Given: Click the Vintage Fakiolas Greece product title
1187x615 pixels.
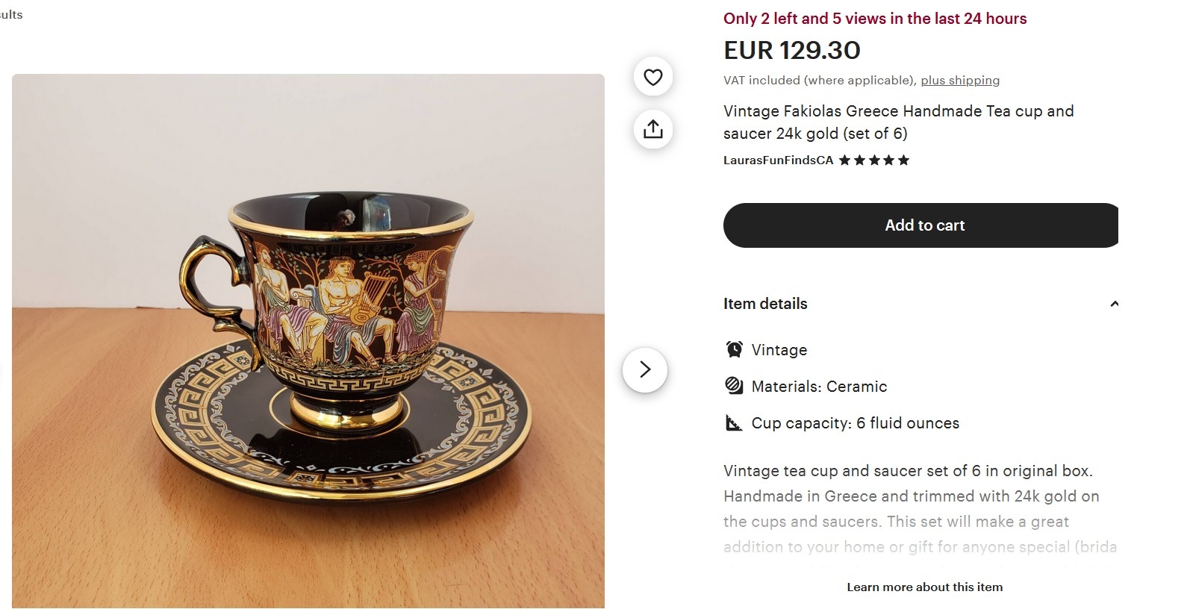Looking at the screenshot, I should point(898,122).
